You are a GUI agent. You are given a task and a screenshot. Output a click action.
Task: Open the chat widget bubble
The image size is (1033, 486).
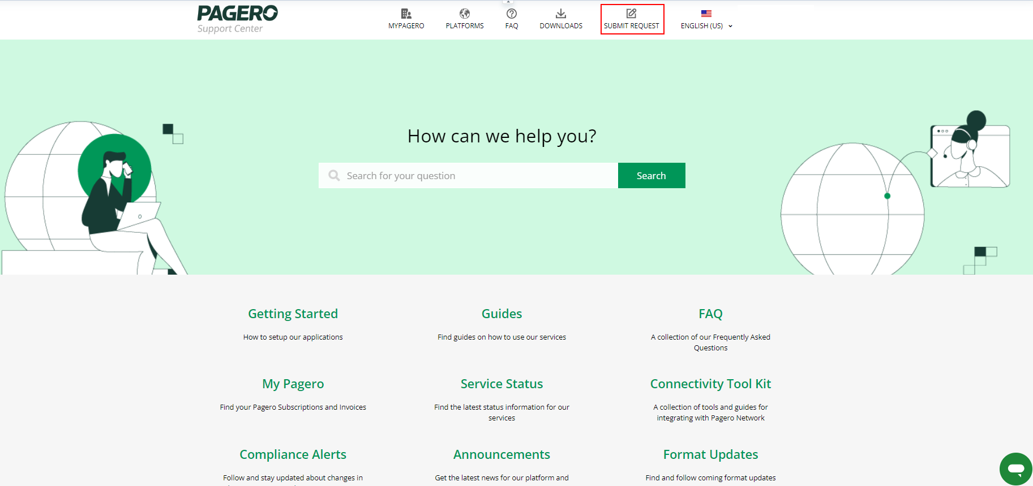tap(1016, 469)
